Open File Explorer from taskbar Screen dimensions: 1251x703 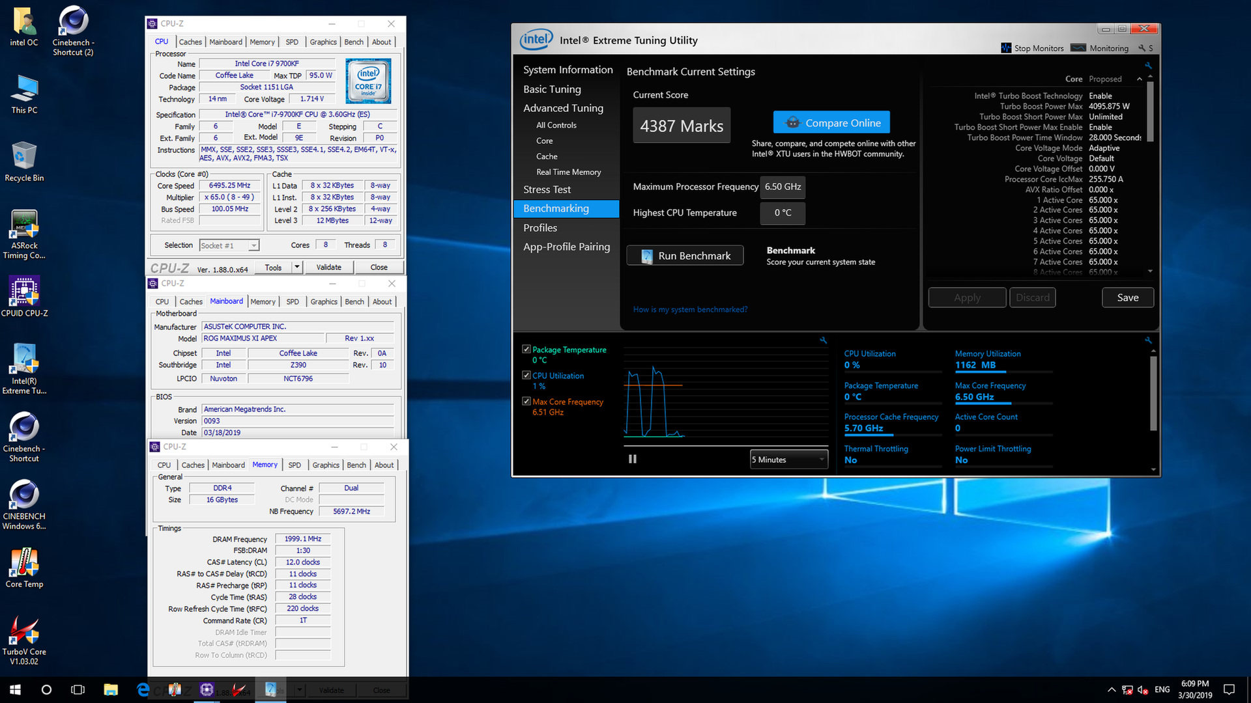click(111, 690)
